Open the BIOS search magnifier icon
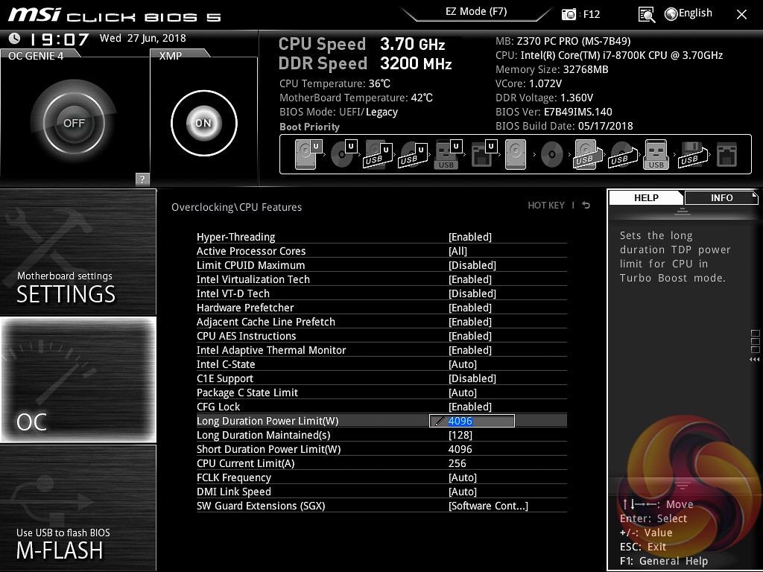The height and width of the screenshot is (572, 763). coord(647,14)
